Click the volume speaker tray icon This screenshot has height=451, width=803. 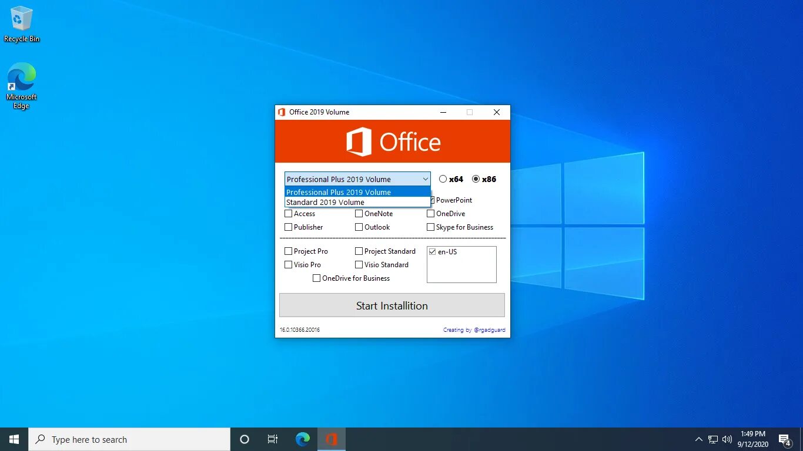(727, 439)
